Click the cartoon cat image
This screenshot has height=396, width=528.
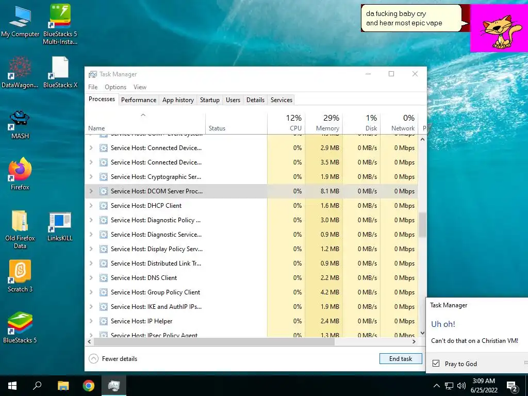click(x=499, y=29)
